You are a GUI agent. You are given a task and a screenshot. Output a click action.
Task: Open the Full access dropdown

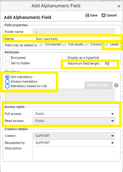click(74, 114)
